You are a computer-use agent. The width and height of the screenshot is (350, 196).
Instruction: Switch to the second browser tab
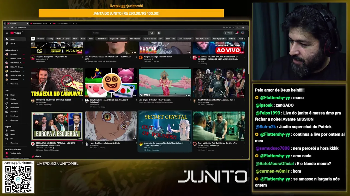pos(40,23)
